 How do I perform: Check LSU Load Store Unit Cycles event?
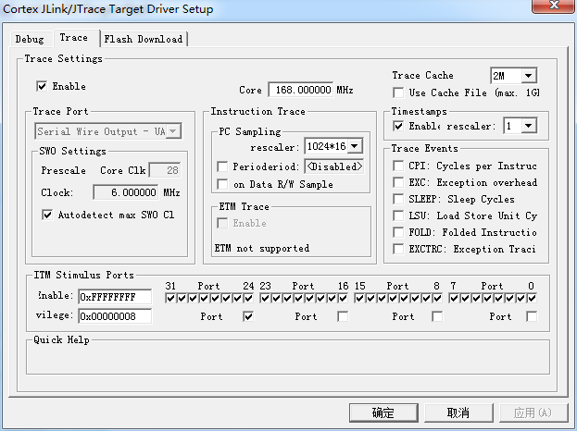point(398,215)
